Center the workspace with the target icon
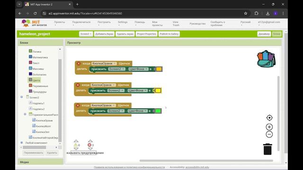 [x=269, y=118]
